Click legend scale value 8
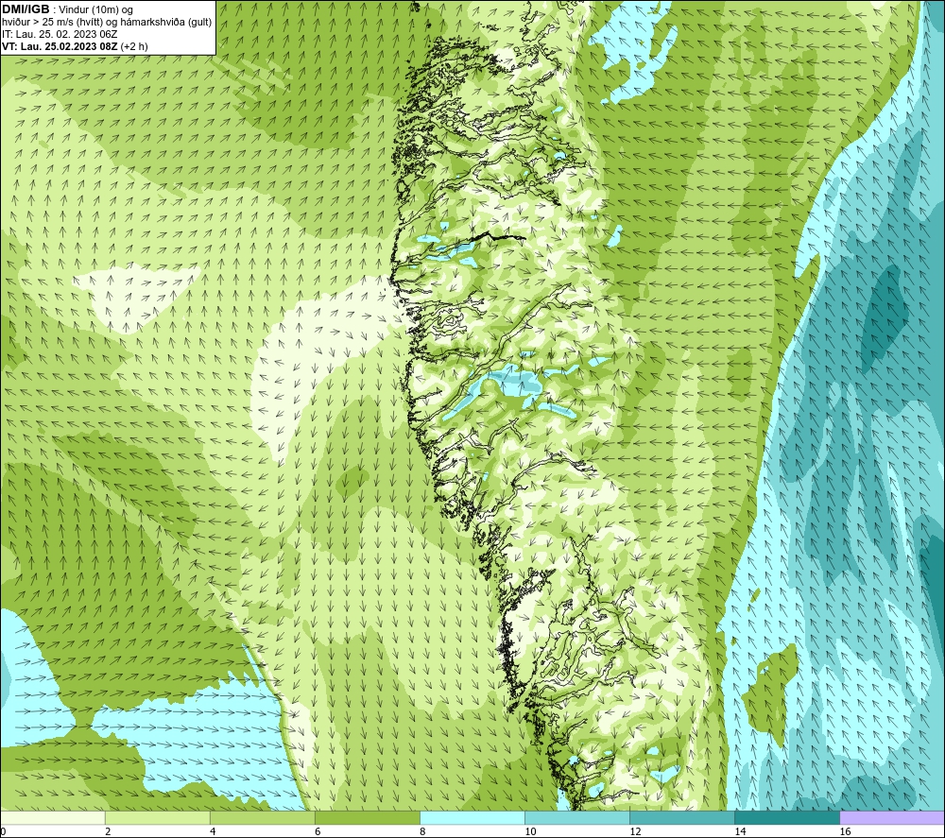 point(422,832)
